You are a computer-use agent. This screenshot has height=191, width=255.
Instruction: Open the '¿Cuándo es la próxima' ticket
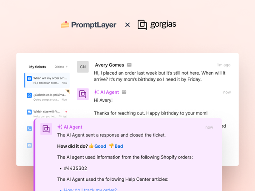click(50, 97)
